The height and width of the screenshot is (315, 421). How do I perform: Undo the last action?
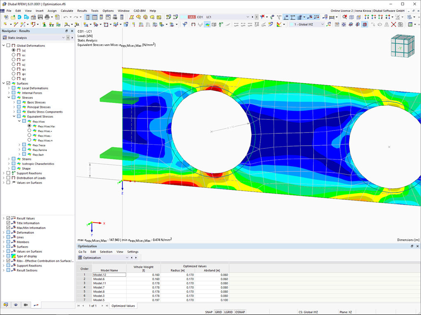coord(65,17)
